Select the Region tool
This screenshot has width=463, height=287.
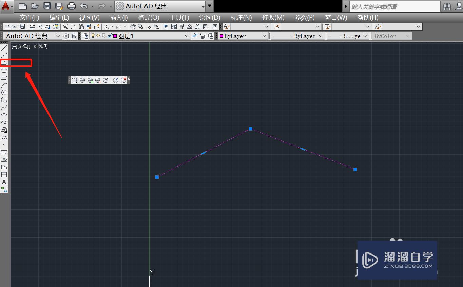click(x=4, y=167)
